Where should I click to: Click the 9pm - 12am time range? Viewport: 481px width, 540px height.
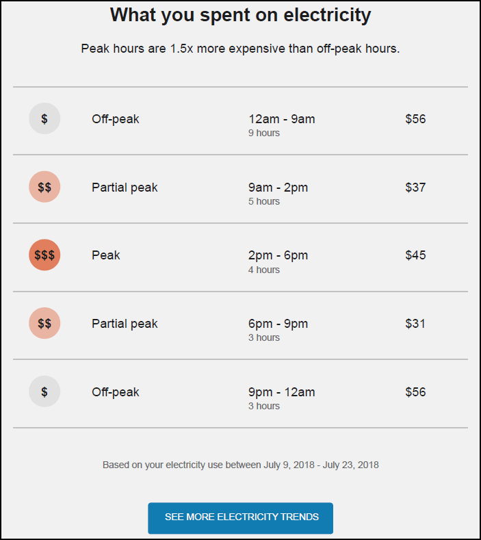(282, 392)
